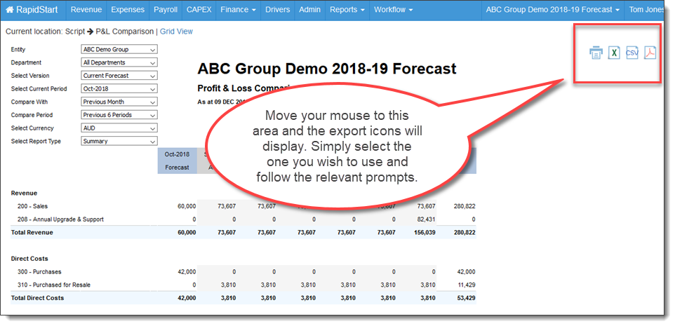
Task: Open the Payroll menu item
Action: pos(166,9)
